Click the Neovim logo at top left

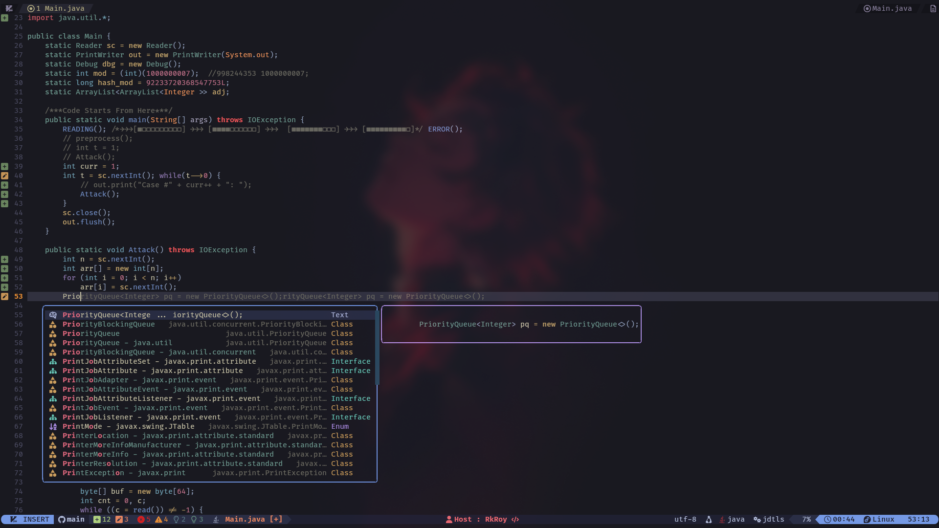pyautogui.click(x=9, y=8)
